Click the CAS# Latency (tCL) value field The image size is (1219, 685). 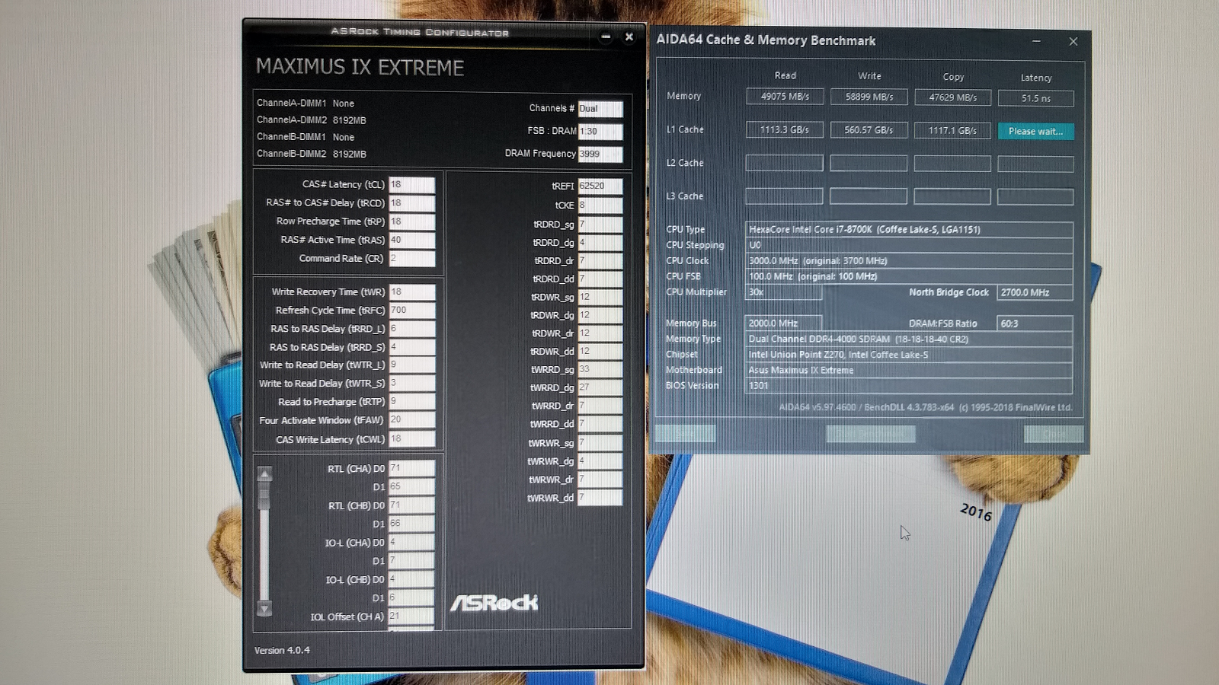click(x=411, y=185)
